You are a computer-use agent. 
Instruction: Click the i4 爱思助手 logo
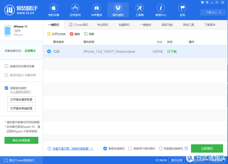(x=21, y=10)
